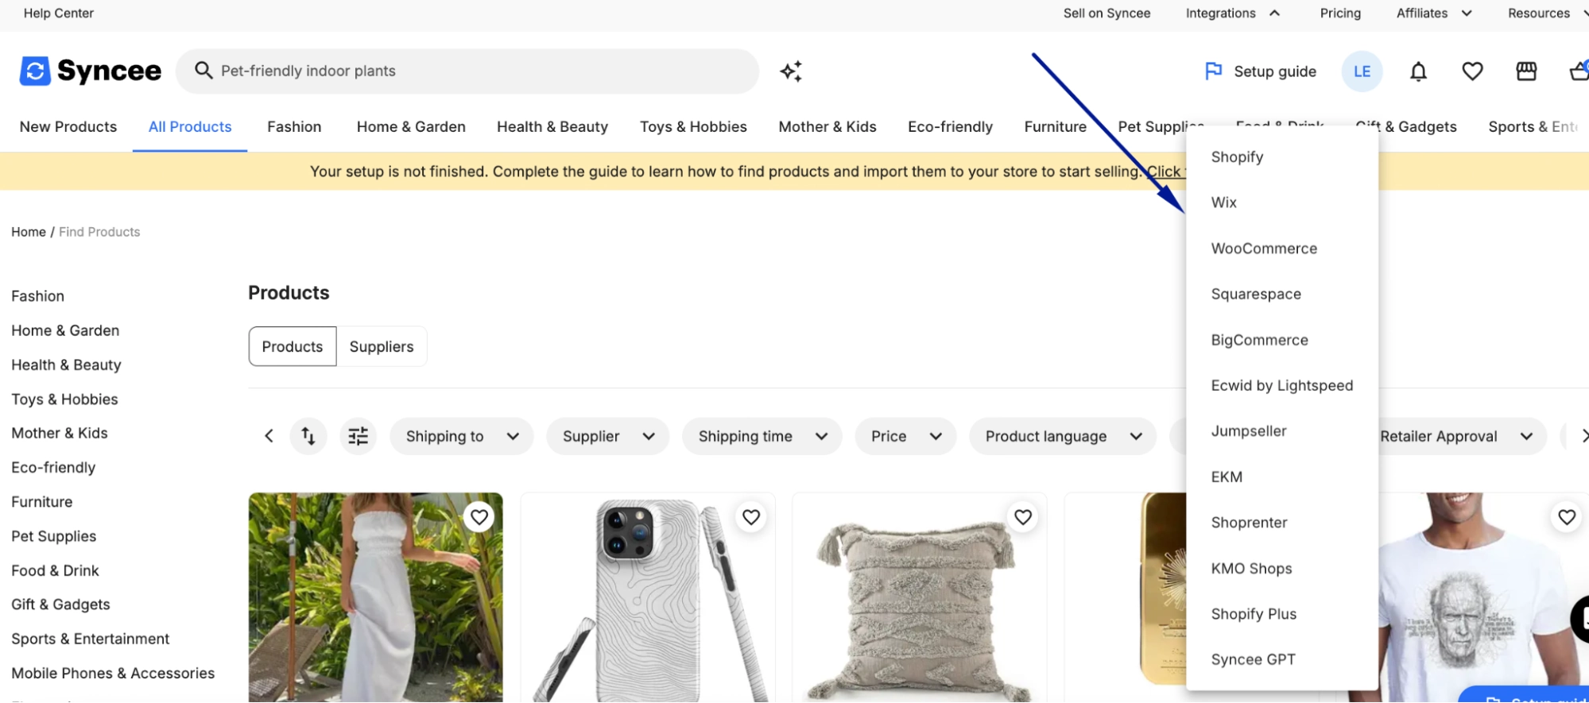The width and height of the screenshot is (1589, 703).
Task: Open the filter sliders icon
Action: click(x=358, y=436)
